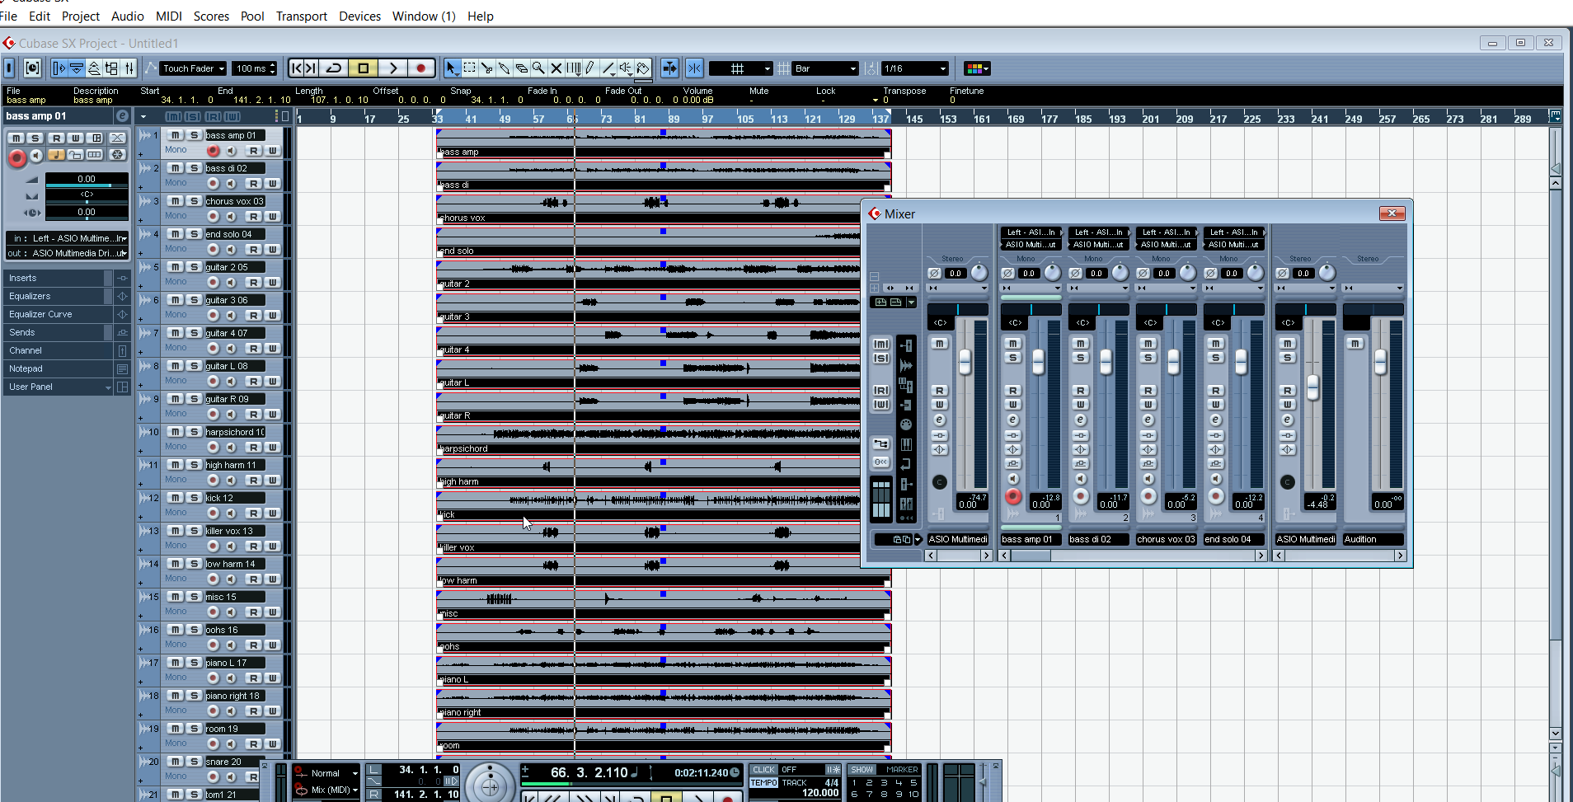Open the color selector dropdown in toolbar
1573x802 pixels.
tap(977, 68)
